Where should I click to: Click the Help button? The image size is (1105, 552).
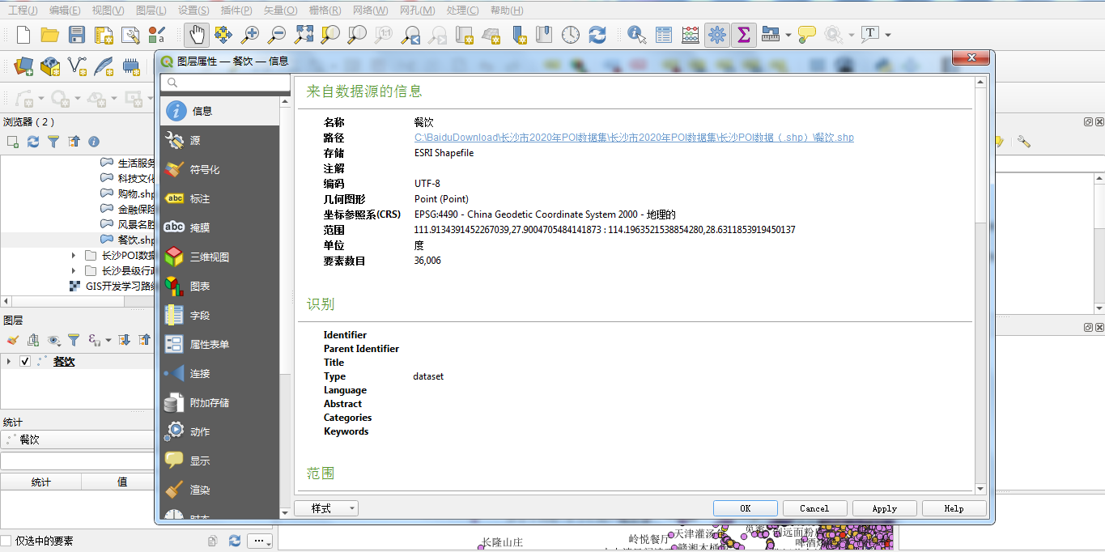954,508
